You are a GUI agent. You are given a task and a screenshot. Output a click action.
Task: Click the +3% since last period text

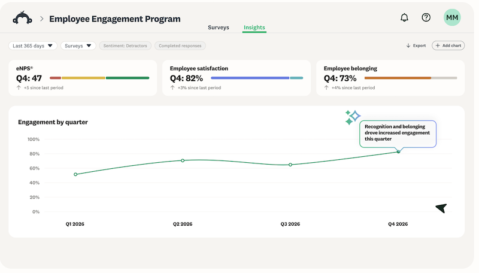coord(199,87)
